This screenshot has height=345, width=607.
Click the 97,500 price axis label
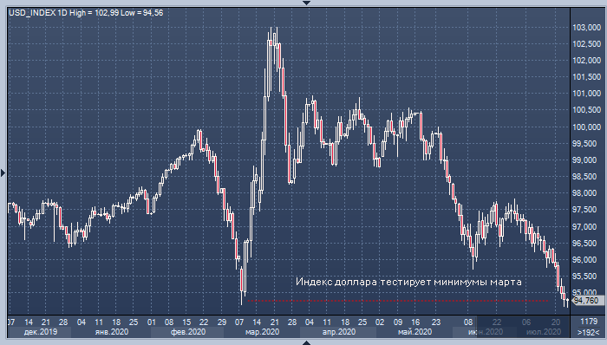coord(586,209)
